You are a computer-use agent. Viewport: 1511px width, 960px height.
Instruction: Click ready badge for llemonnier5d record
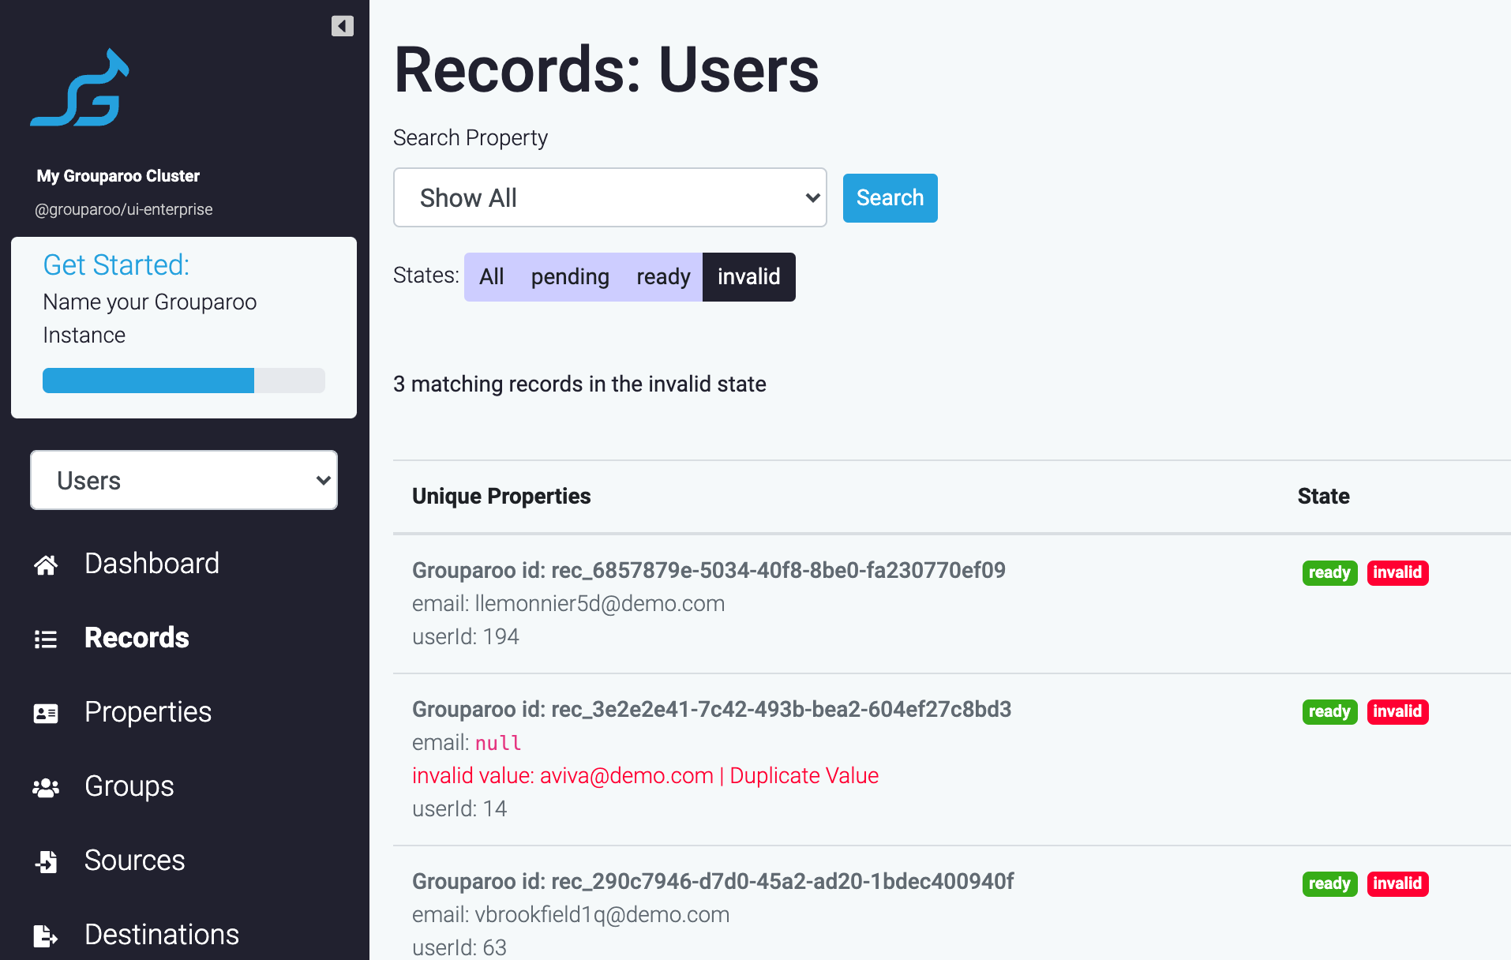[x=1329, y=572]
